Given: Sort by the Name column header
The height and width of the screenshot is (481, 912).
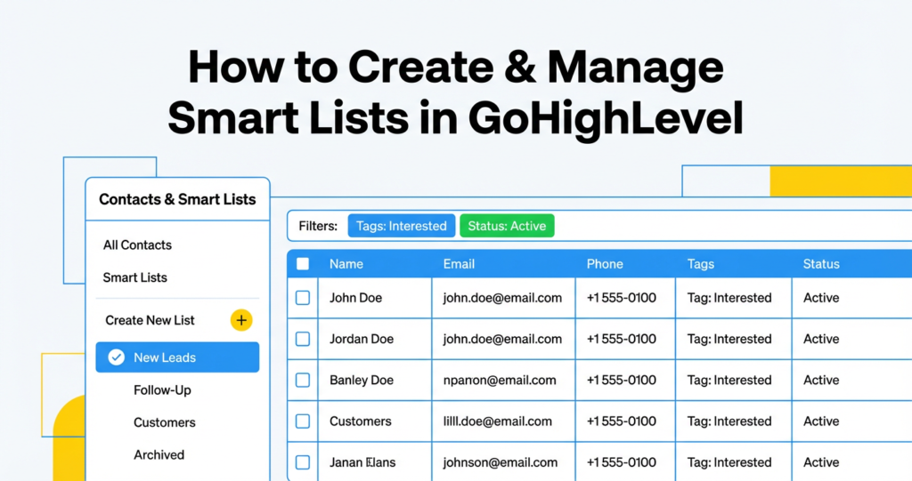Looking at the screenshot, I should [x=346, y=264].
